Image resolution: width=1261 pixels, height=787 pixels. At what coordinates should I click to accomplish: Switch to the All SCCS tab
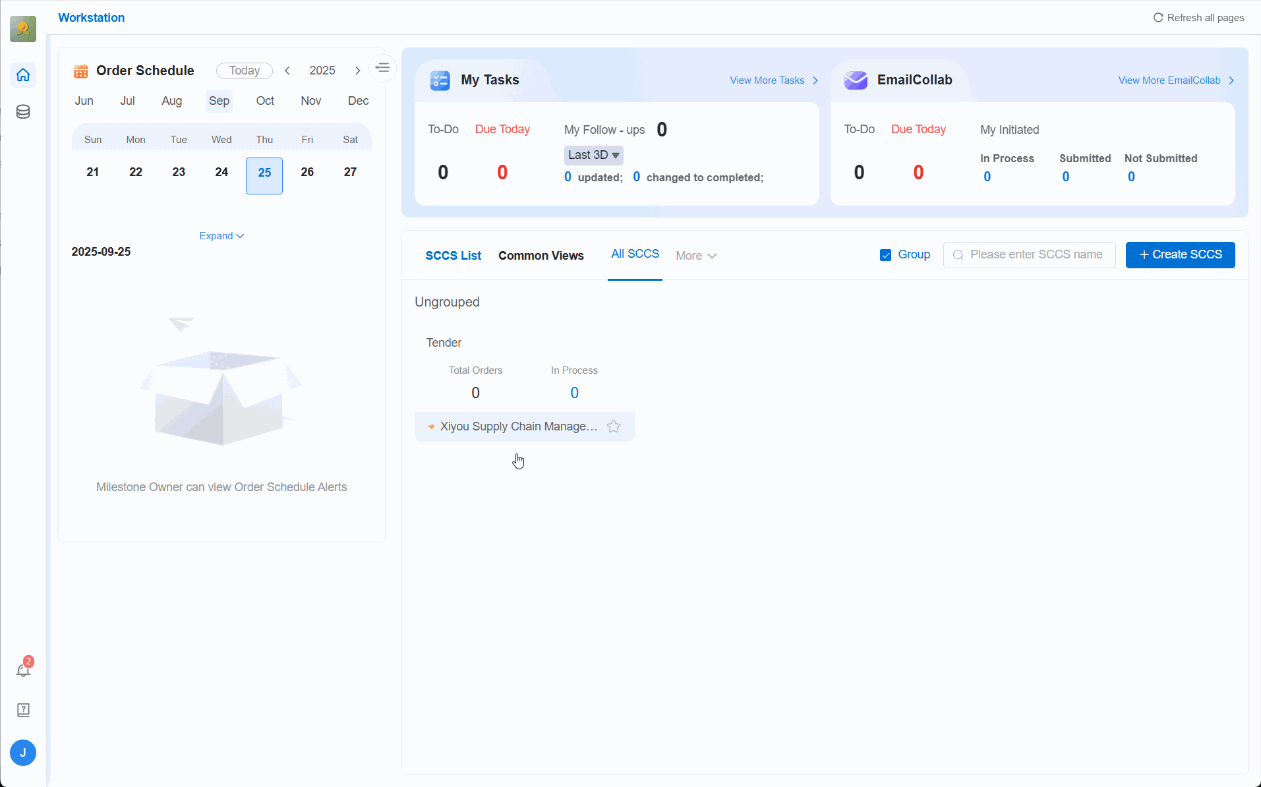(635, 254)
